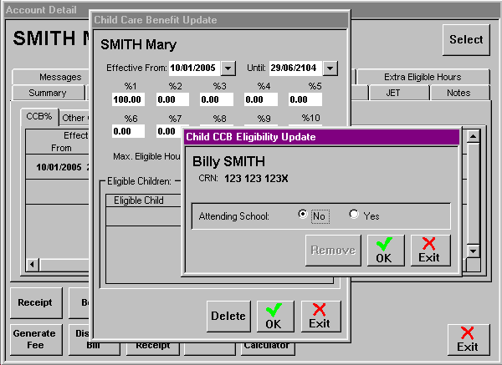Click the Receipt button

tap(34, 302)
